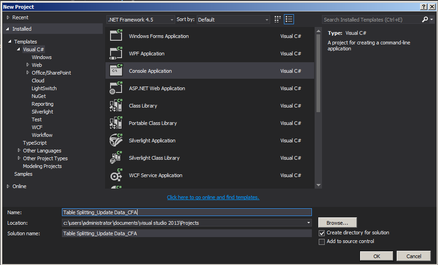Image resolution: width=438 pixels, height=265 pixels.
Task: Expand the Web node under Visual C#
Action: (x=28, y=65)
